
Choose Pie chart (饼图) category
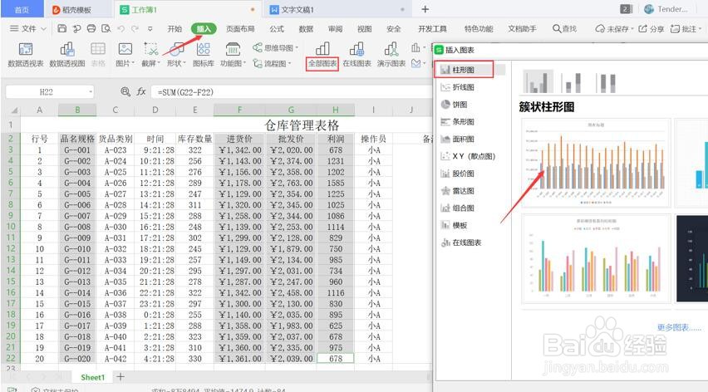[460, 105]
